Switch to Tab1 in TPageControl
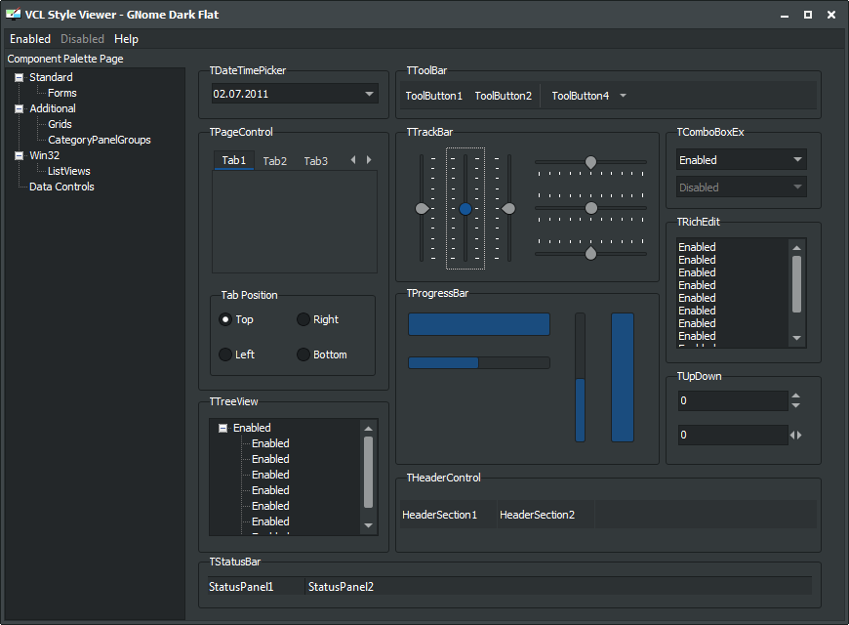This screenshot has width=849, height=625. [x=234, y=160]
